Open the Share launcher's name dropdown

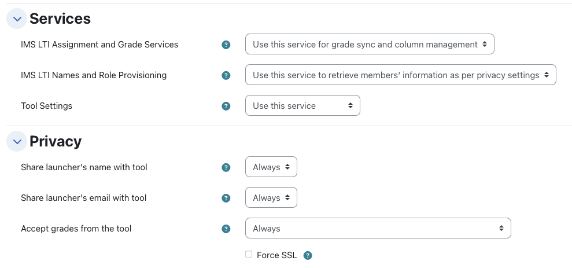tap(271, 167)
